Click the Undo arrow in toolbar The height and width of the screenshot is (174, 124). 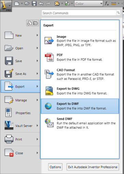click(x=41, y=3)
